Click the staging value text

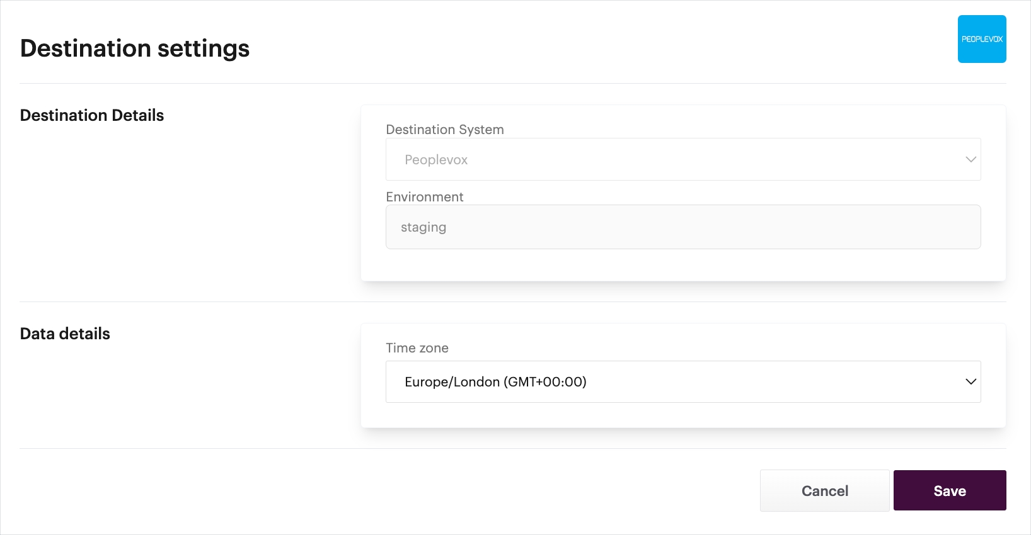(x=423, y=227)
